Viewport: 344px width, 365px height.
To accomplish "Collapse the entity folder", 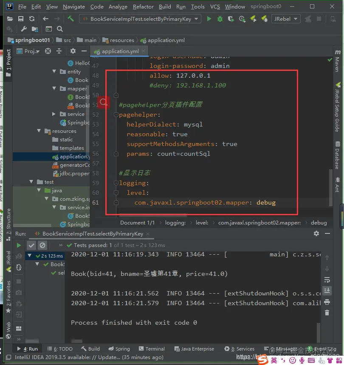I will [x=54, y=71].
